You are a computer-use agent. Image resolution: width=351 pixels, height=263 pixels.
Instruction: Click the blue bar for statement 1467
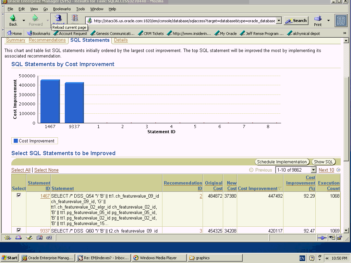click(x=50, y=101)
